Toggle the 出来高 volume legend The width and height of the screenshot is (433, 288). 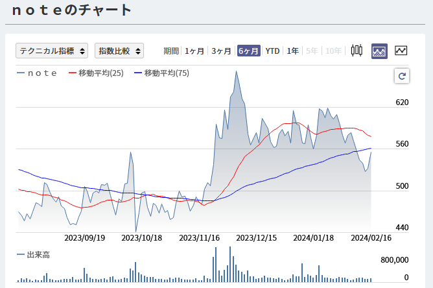pyautogui.click(x=34, y=255)
